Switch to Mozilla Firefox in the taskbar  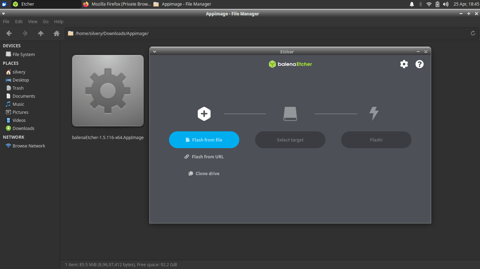pyautogui.click(x=117, y=4)
